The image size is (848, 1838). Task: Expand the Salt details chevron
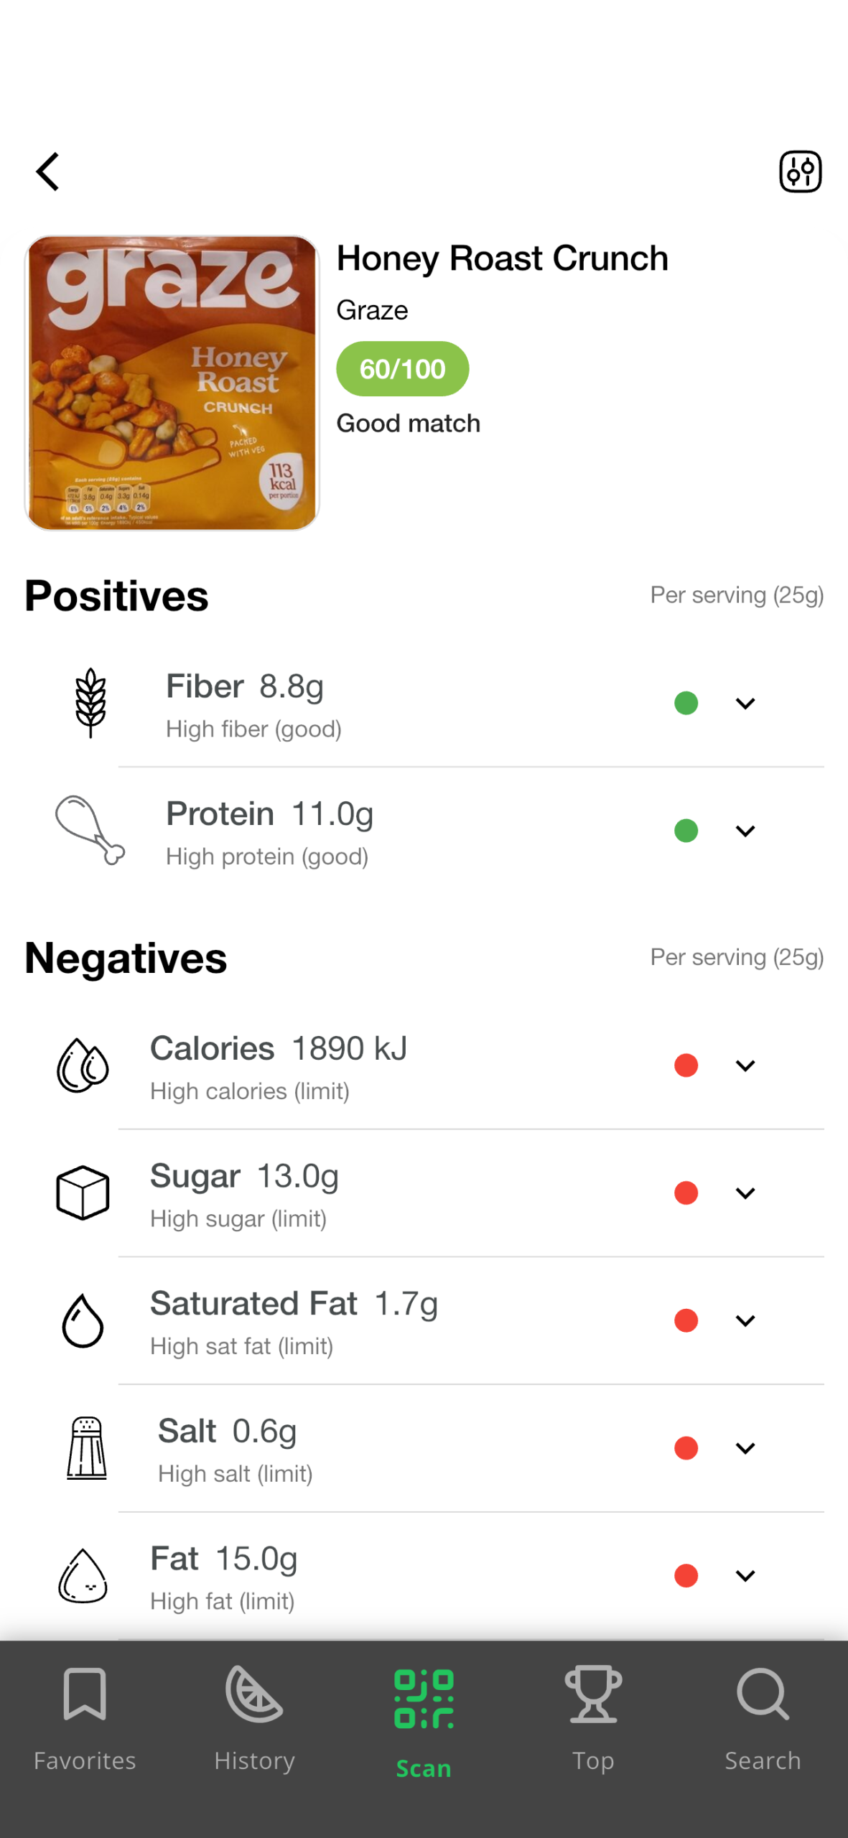(x=745, y=1448)
